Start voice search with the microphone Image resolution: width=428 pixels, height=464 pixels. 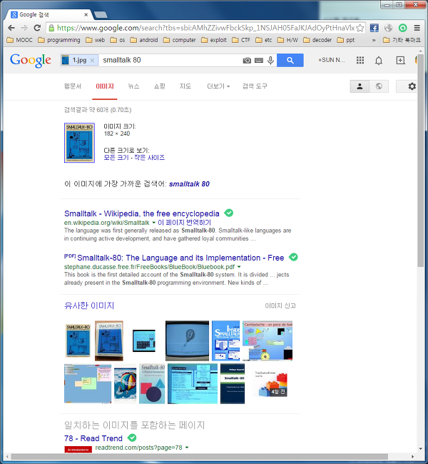(x=270, y=61)
